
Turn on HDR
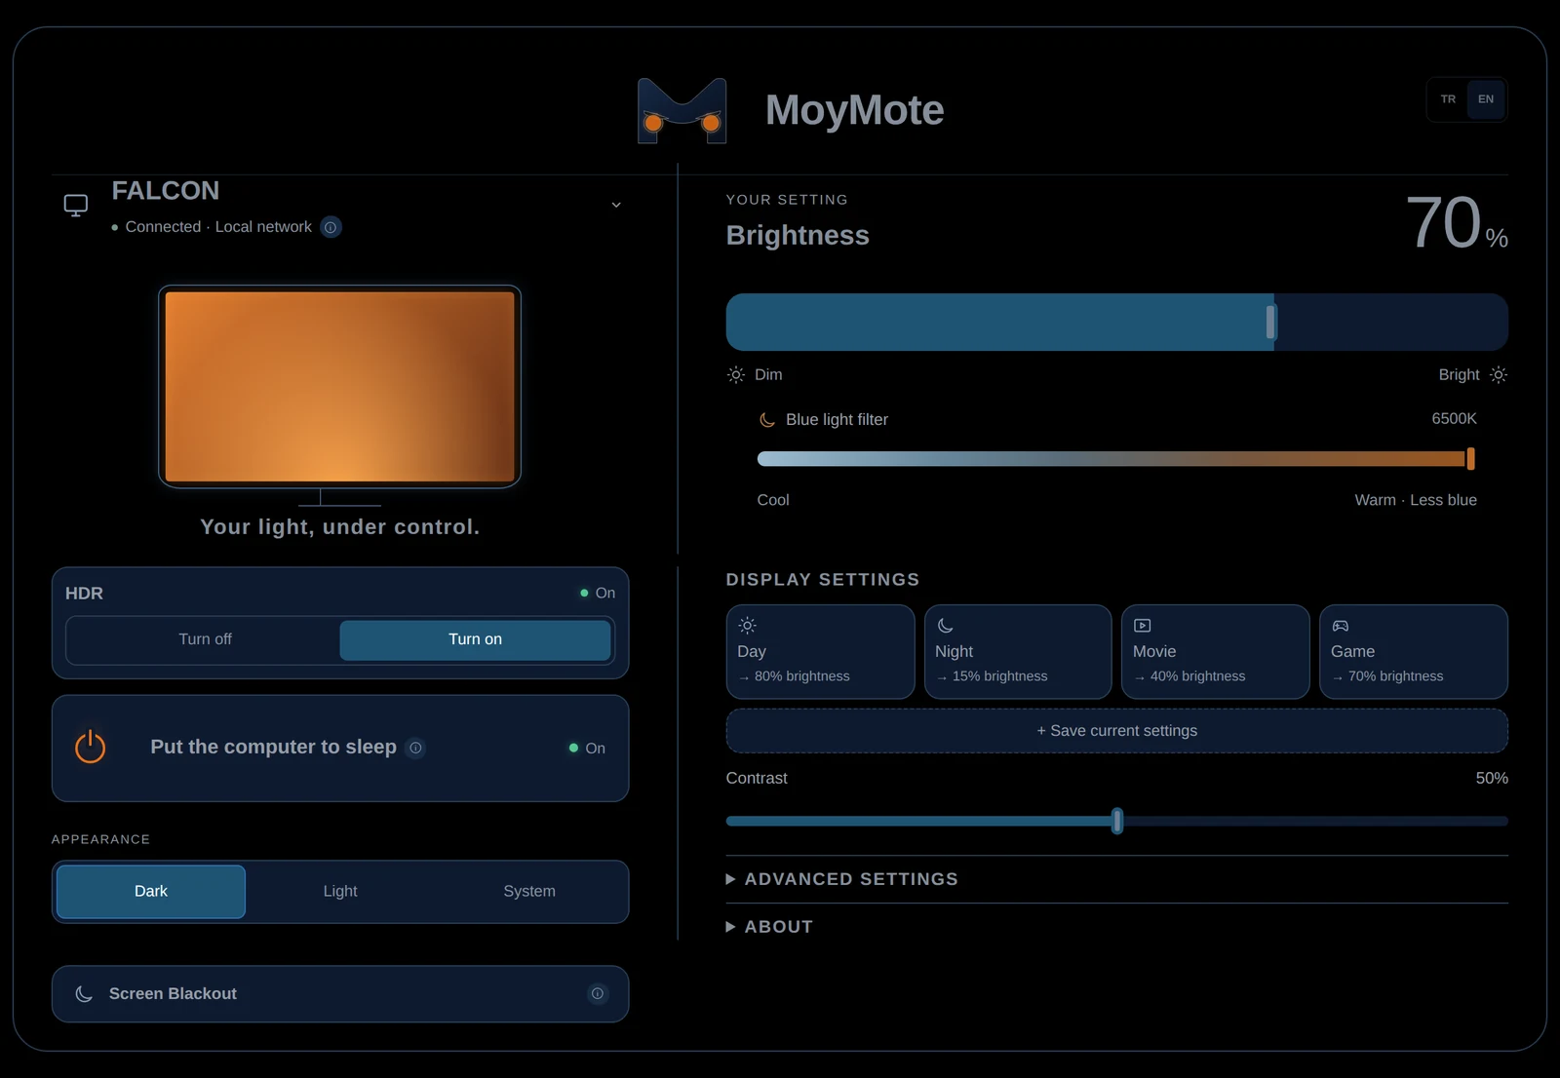click(x=475, y=639)
